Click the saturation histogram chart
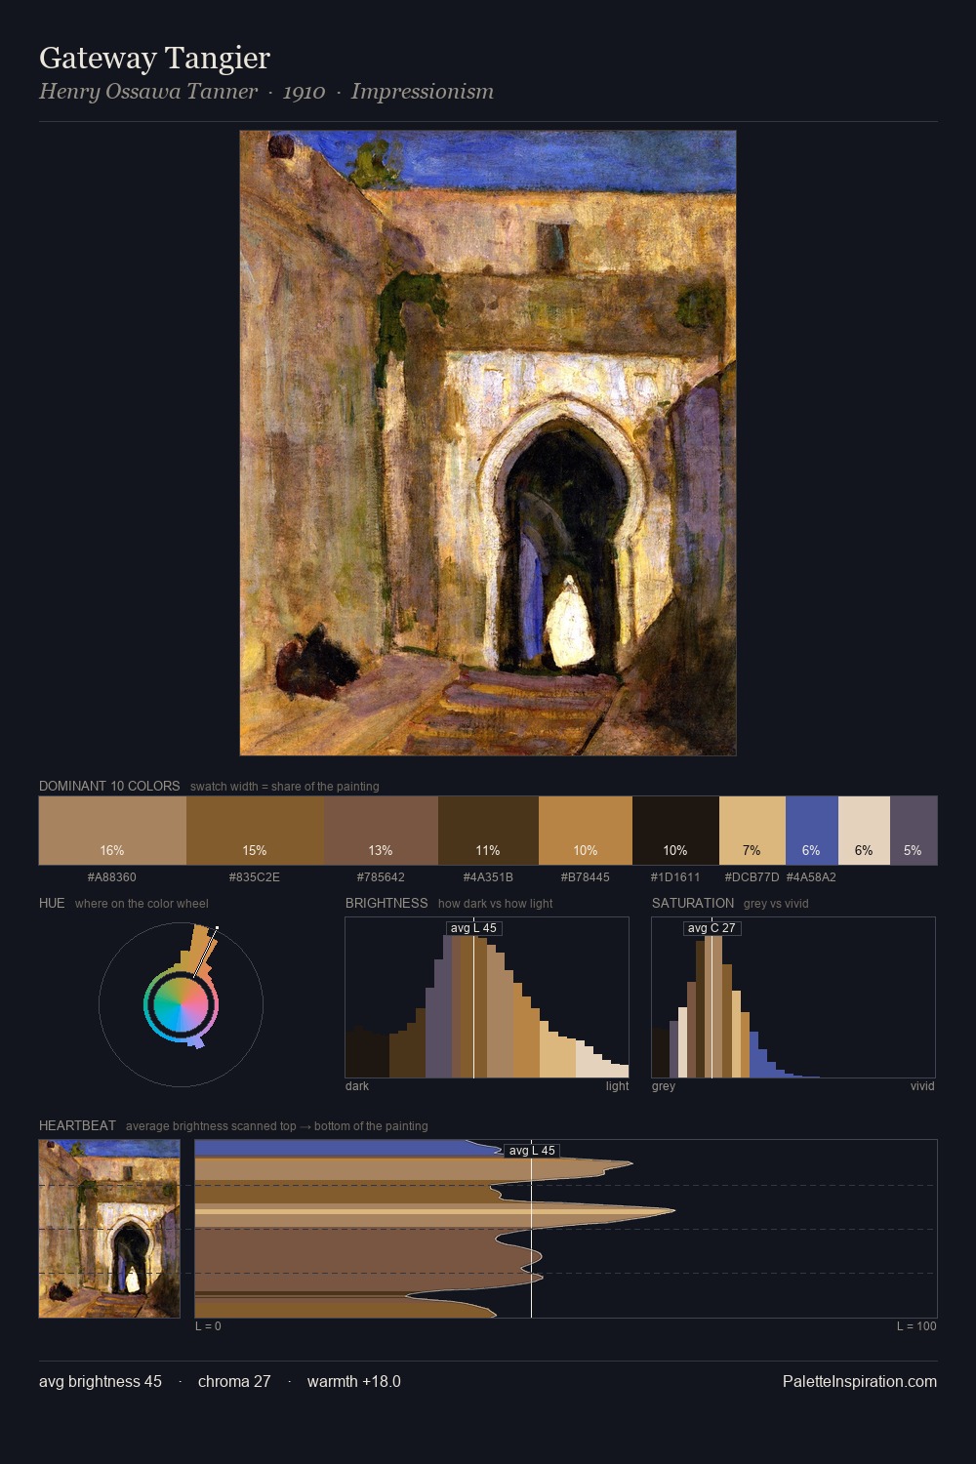 pos(793,997)
